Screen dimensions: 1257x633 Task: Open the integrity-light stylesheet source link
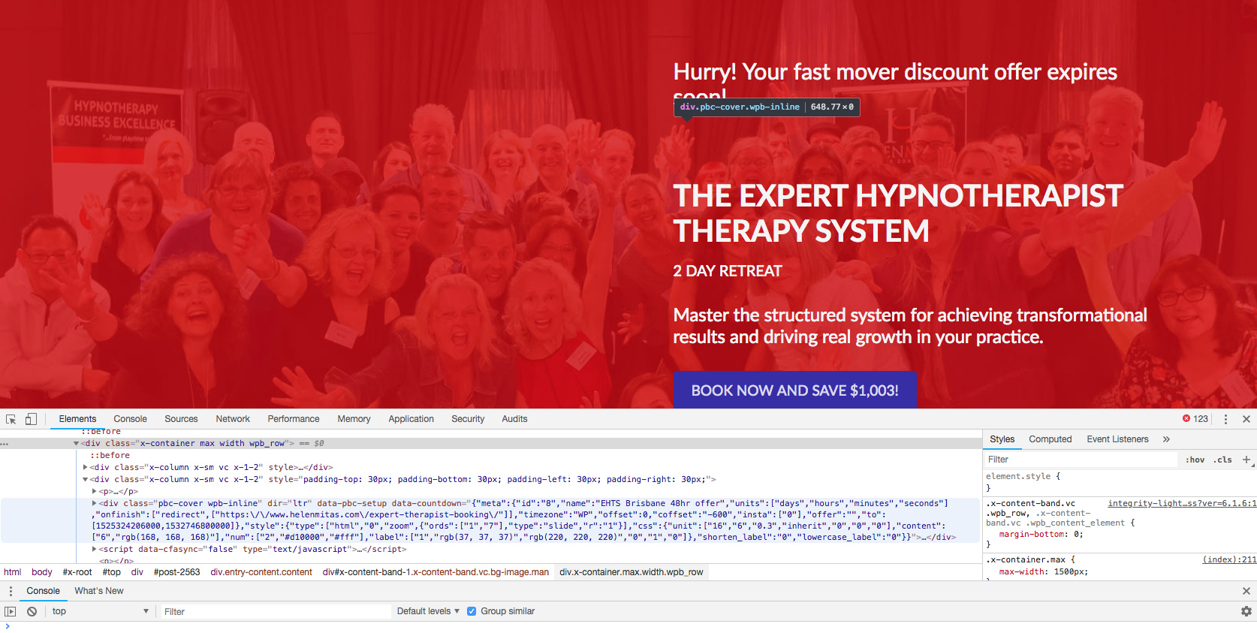1182,503
